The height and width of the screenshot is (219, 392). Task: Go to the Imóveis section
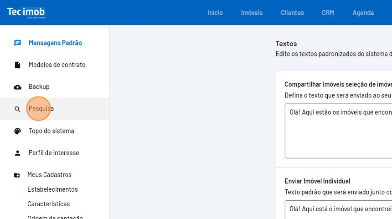point(252,13)
